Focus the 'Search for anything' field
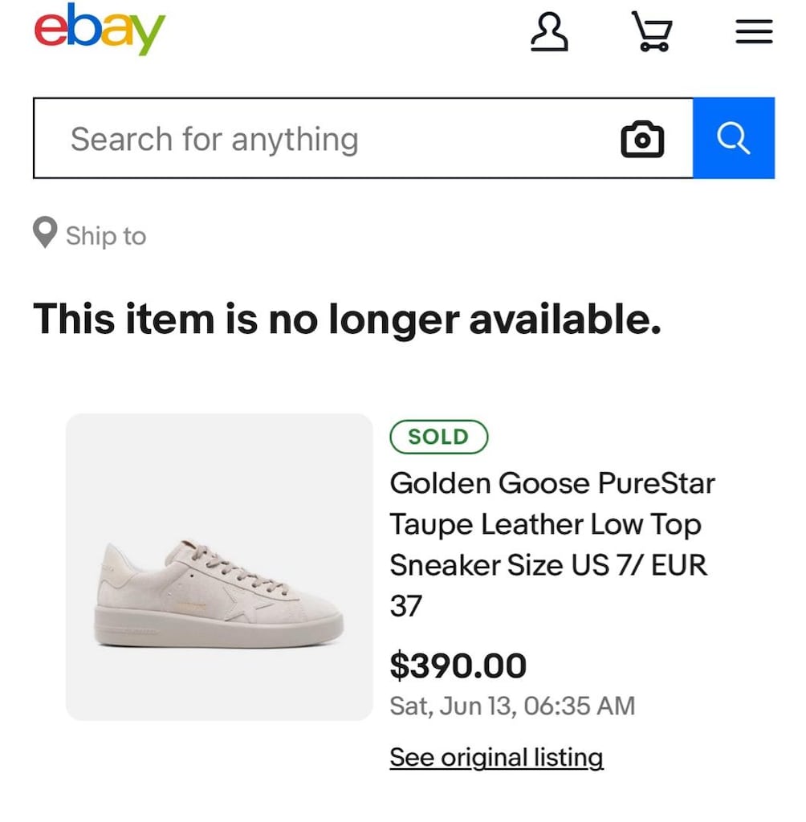This screenshot has height=822, width=806. 363,138
